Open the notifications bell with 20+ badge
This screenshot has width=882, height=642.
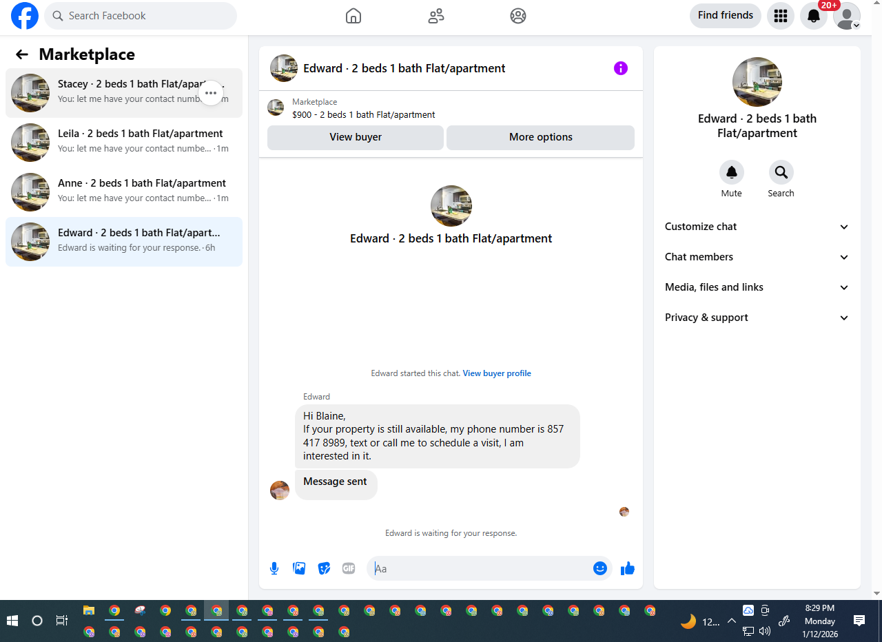point(814,16)
